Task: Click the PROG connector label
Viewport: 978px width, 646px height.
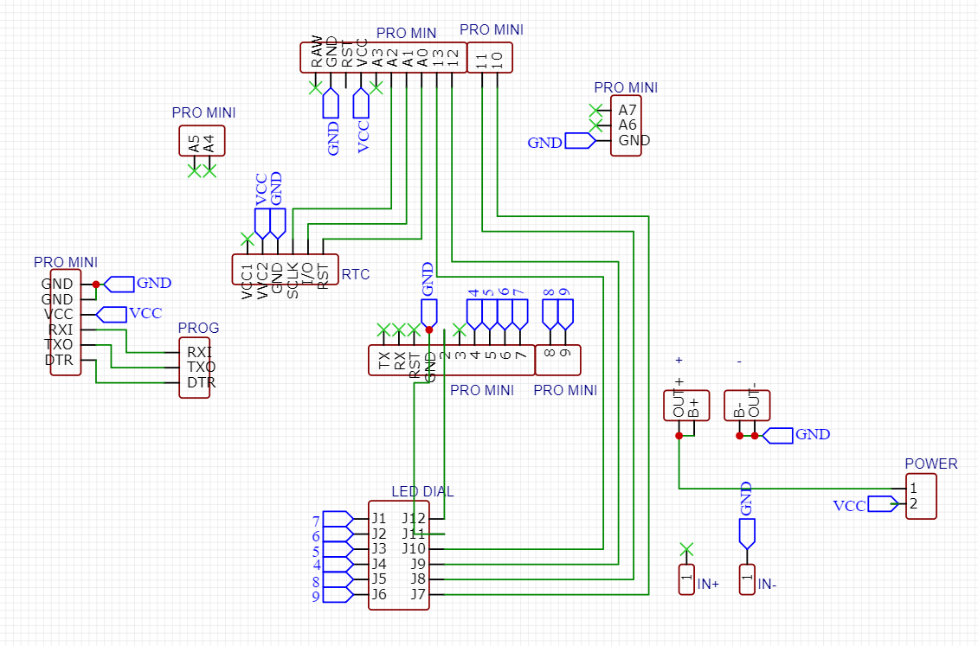Action: click(197, 329)
